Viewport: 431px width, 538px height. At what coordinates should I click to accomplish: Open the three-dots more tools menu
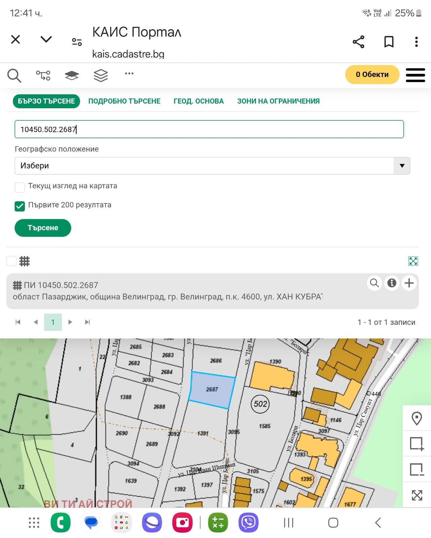click(x=129, y=73)
